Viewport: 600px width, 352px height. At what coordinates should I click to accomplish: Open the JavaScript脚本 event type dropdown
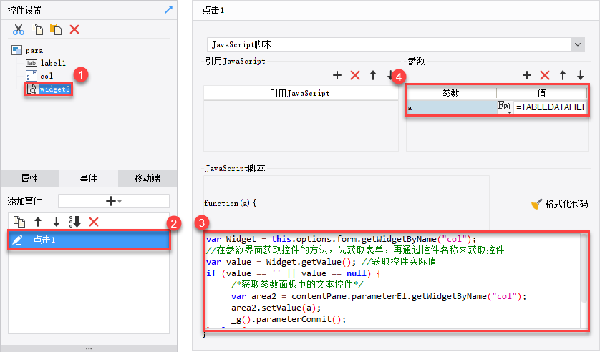[577, 45]
